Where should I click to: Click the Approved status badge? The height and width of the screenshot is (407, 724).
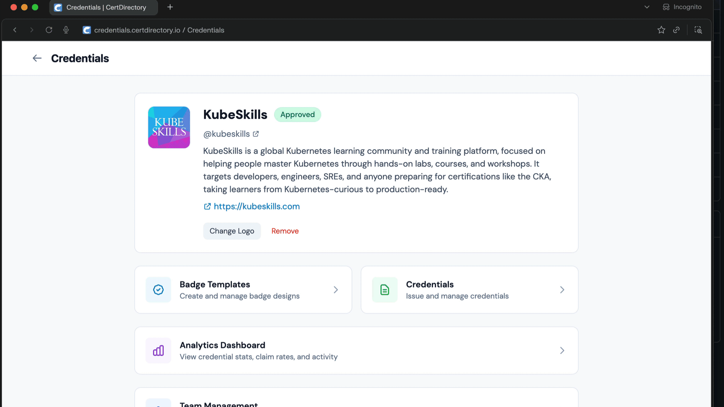298,115
